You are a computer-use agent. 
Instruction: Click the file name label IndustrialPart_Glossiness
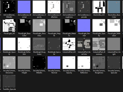99,53
